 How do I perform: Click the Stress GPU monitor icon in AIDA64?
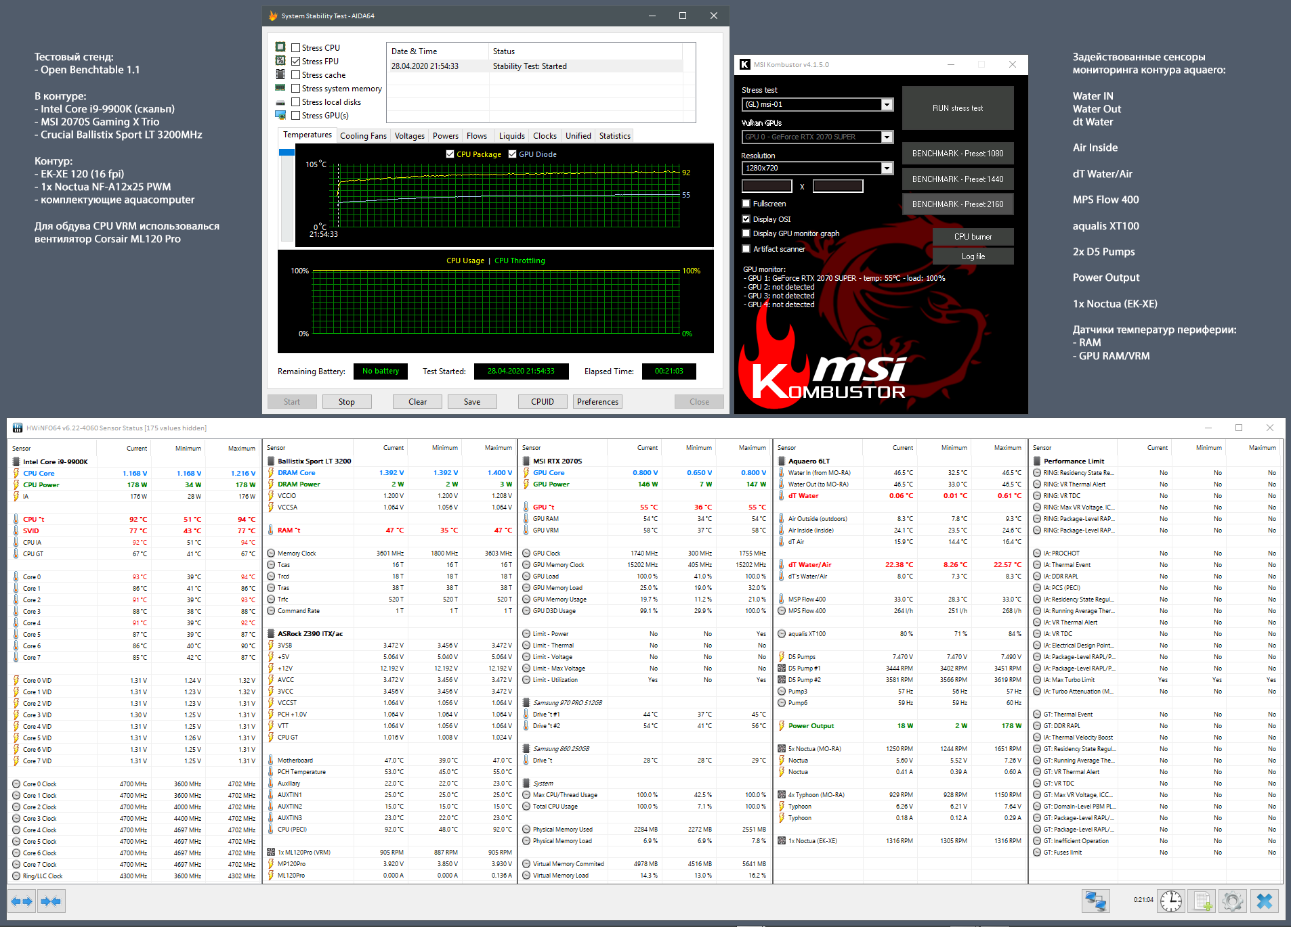point(280,115)
